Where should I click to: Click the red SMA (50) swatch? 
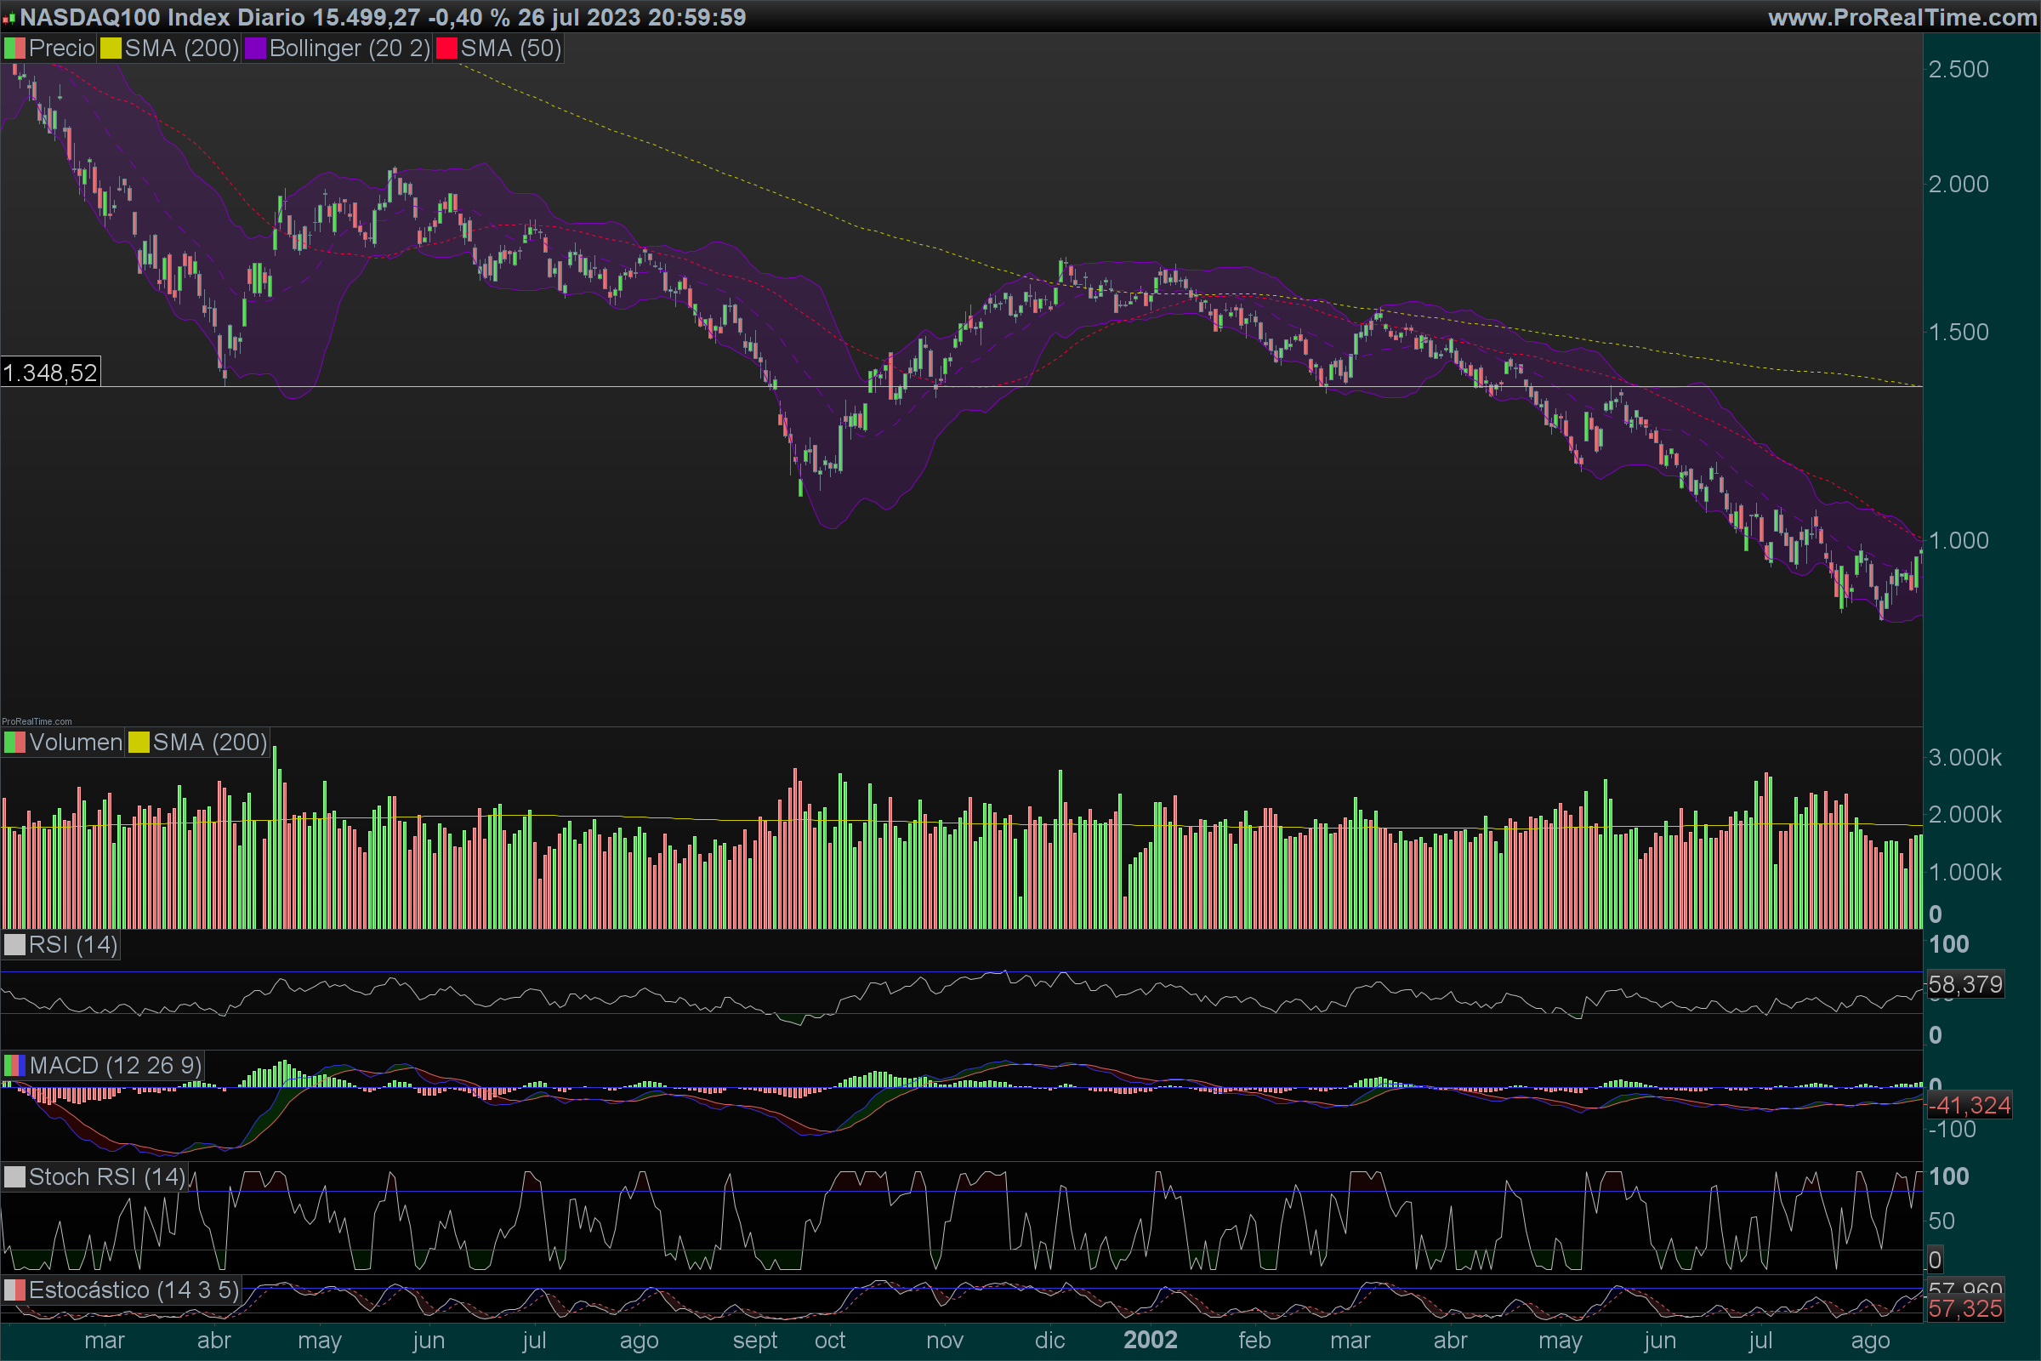pyautogui.click(x=446, y=48)
